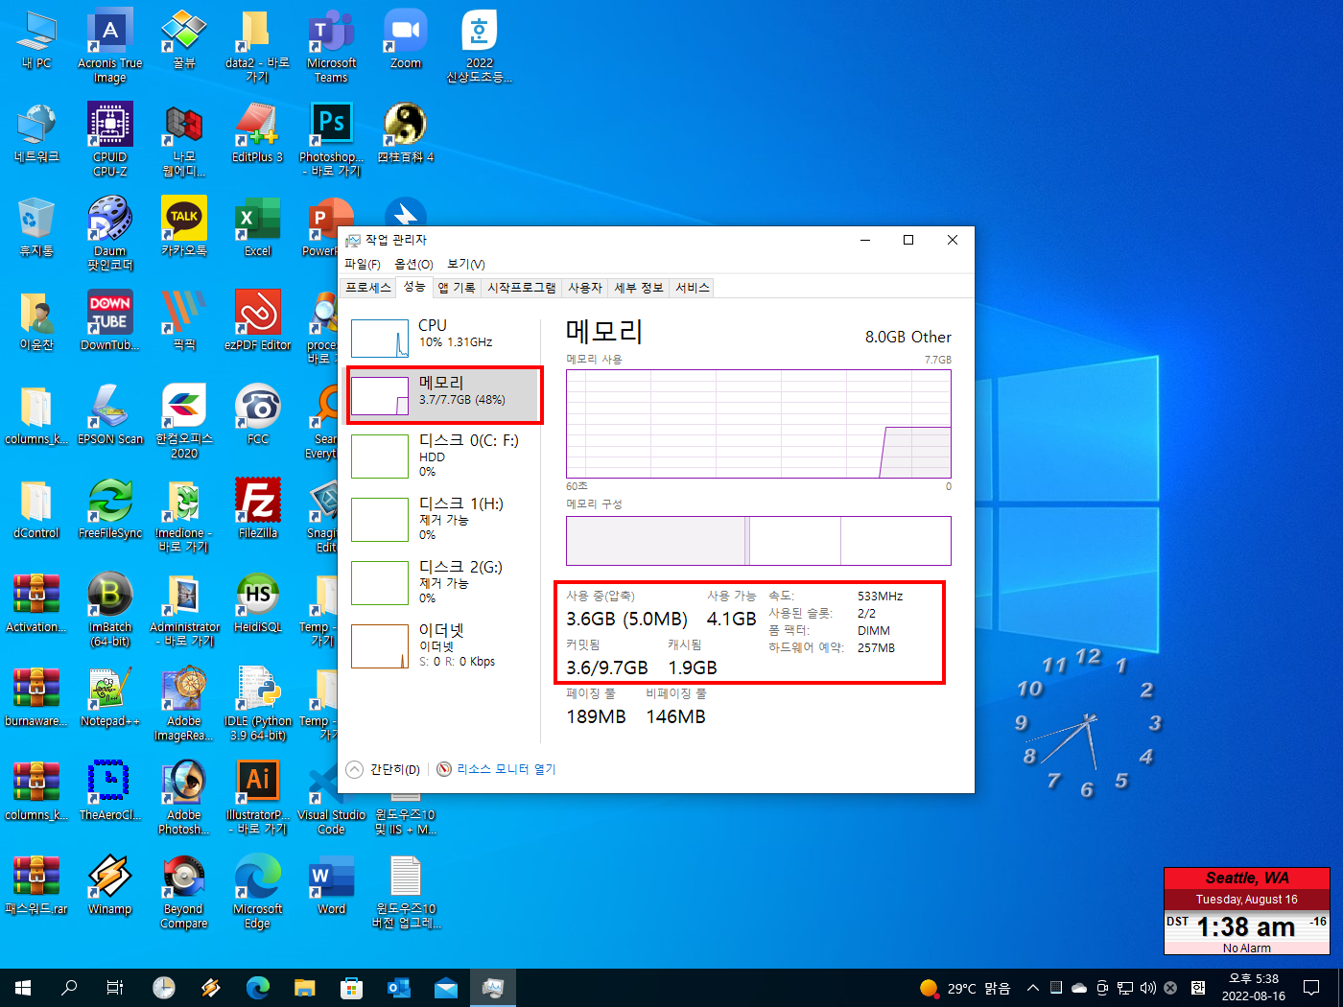Click the 메모리 구성 composition bar
Image resolution: width=1343 pixels, height=1007 pixels.
(x=759, y=541)
